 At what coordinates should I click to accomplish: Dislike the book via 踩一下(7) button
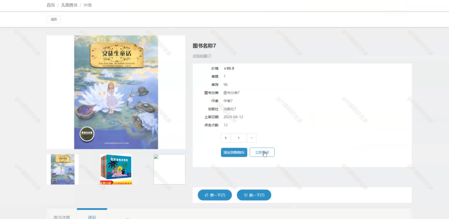click(254, 195)
